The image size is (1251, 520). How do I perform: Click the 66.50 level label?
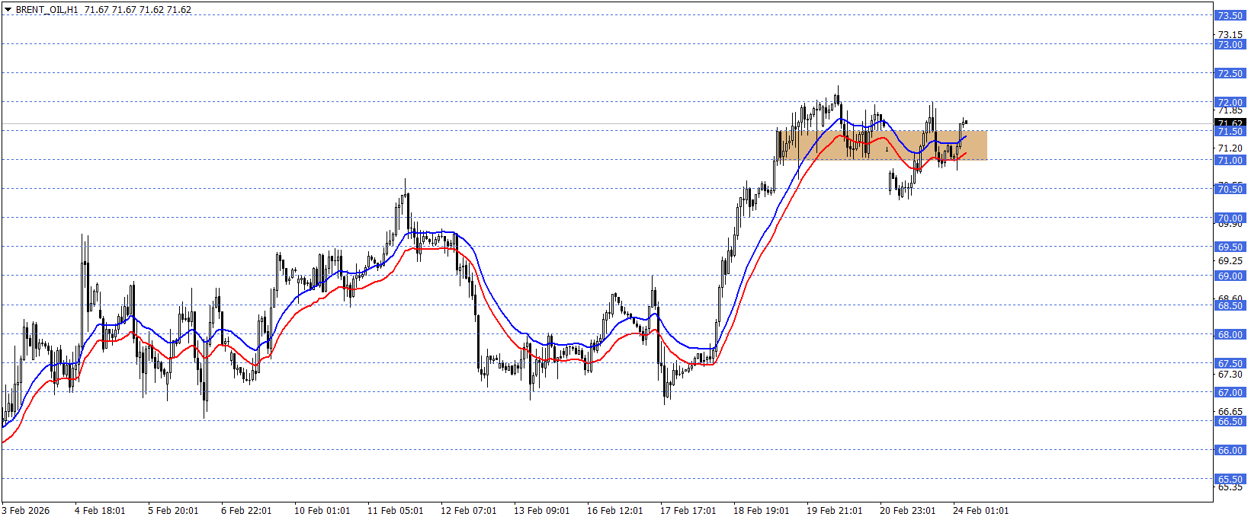1230,421
